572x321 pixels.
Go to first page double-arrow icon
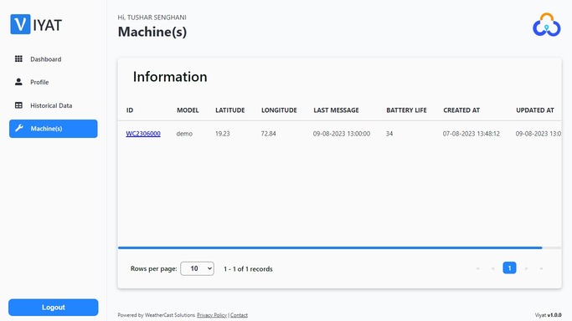[477, 268]
